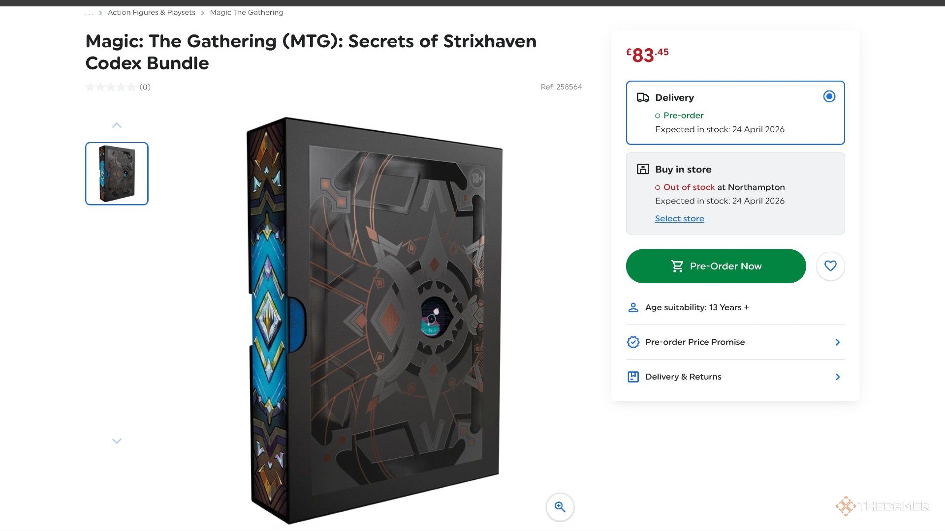The height and width of the screenshot is (531, 945).
Task: Open Action Figures & Playsets breadcrumb
Action: click(x=152, y=12)
